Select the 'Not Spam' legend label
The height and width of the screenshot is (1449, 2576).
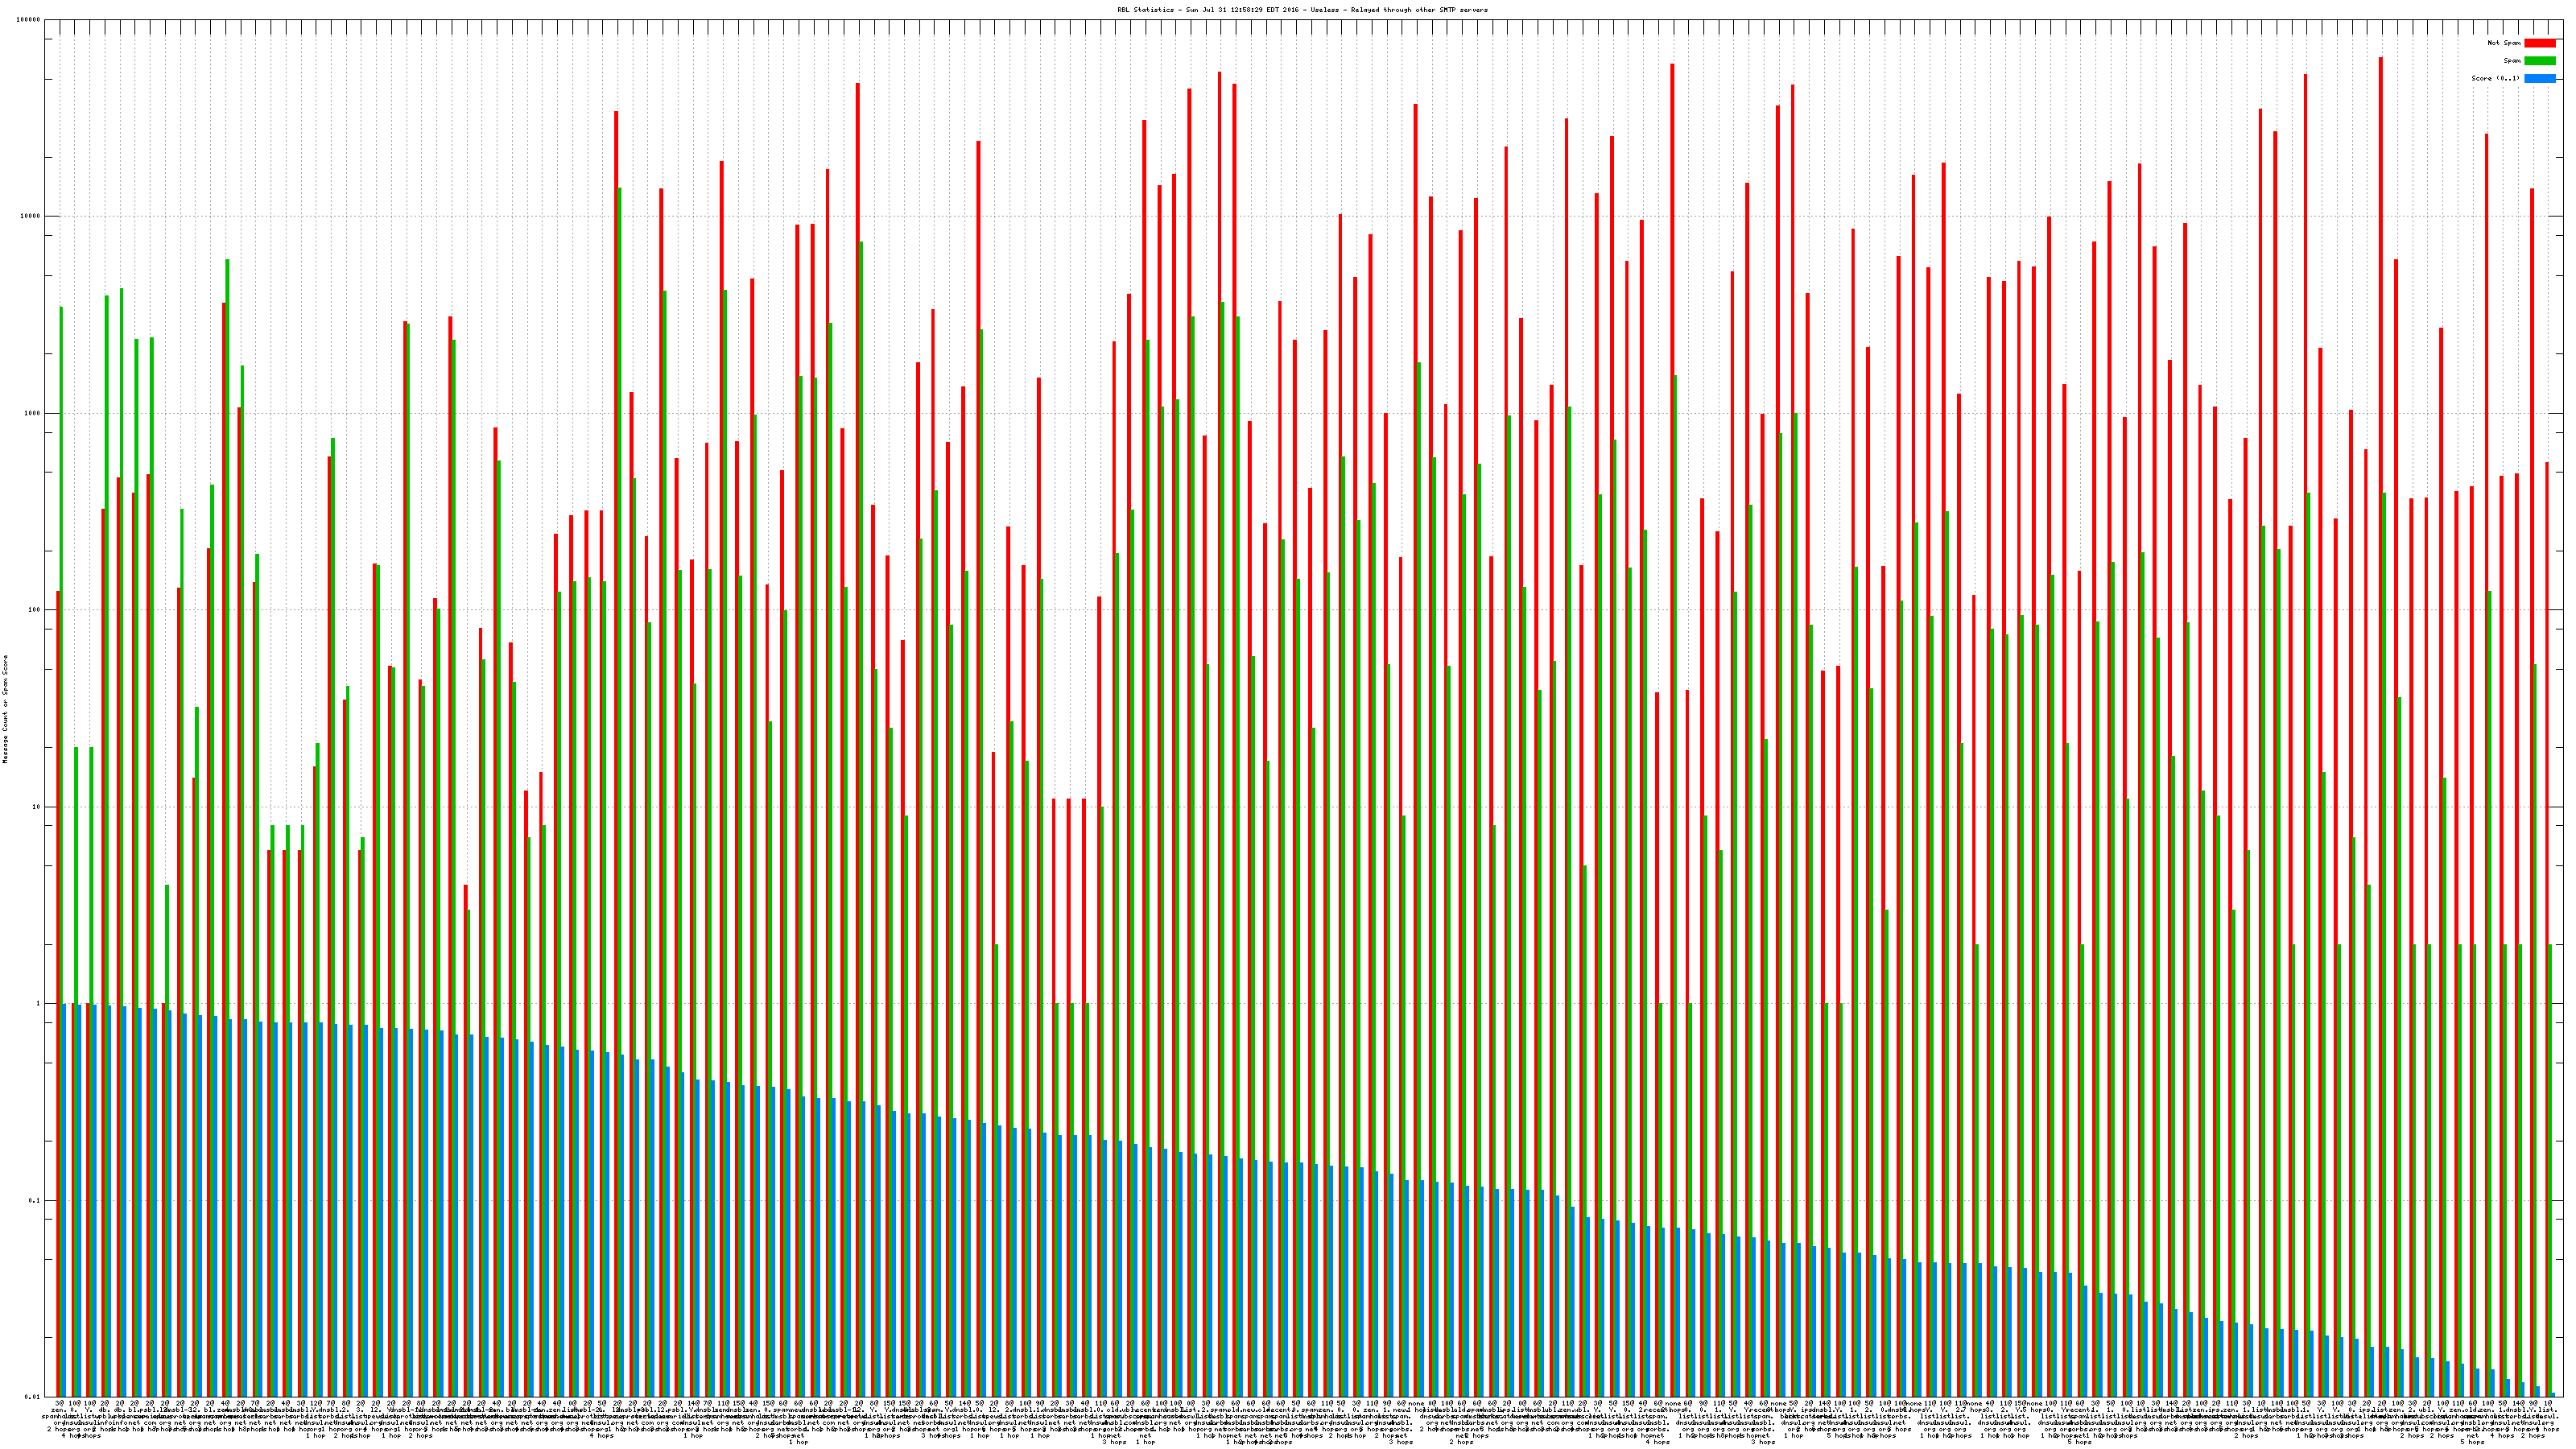point(2504,43)
